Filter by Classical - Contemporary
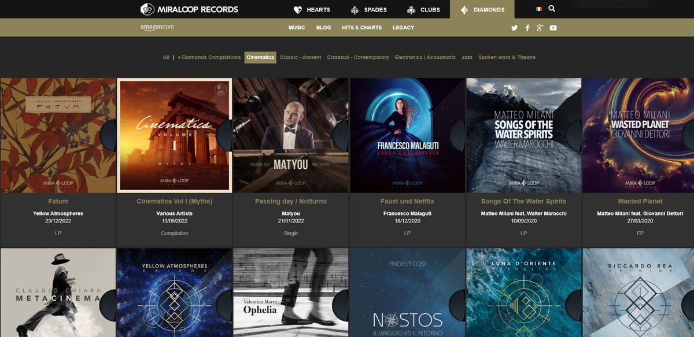Image resolution: width=694 pixels, height=337 pixels. [358, 57]
